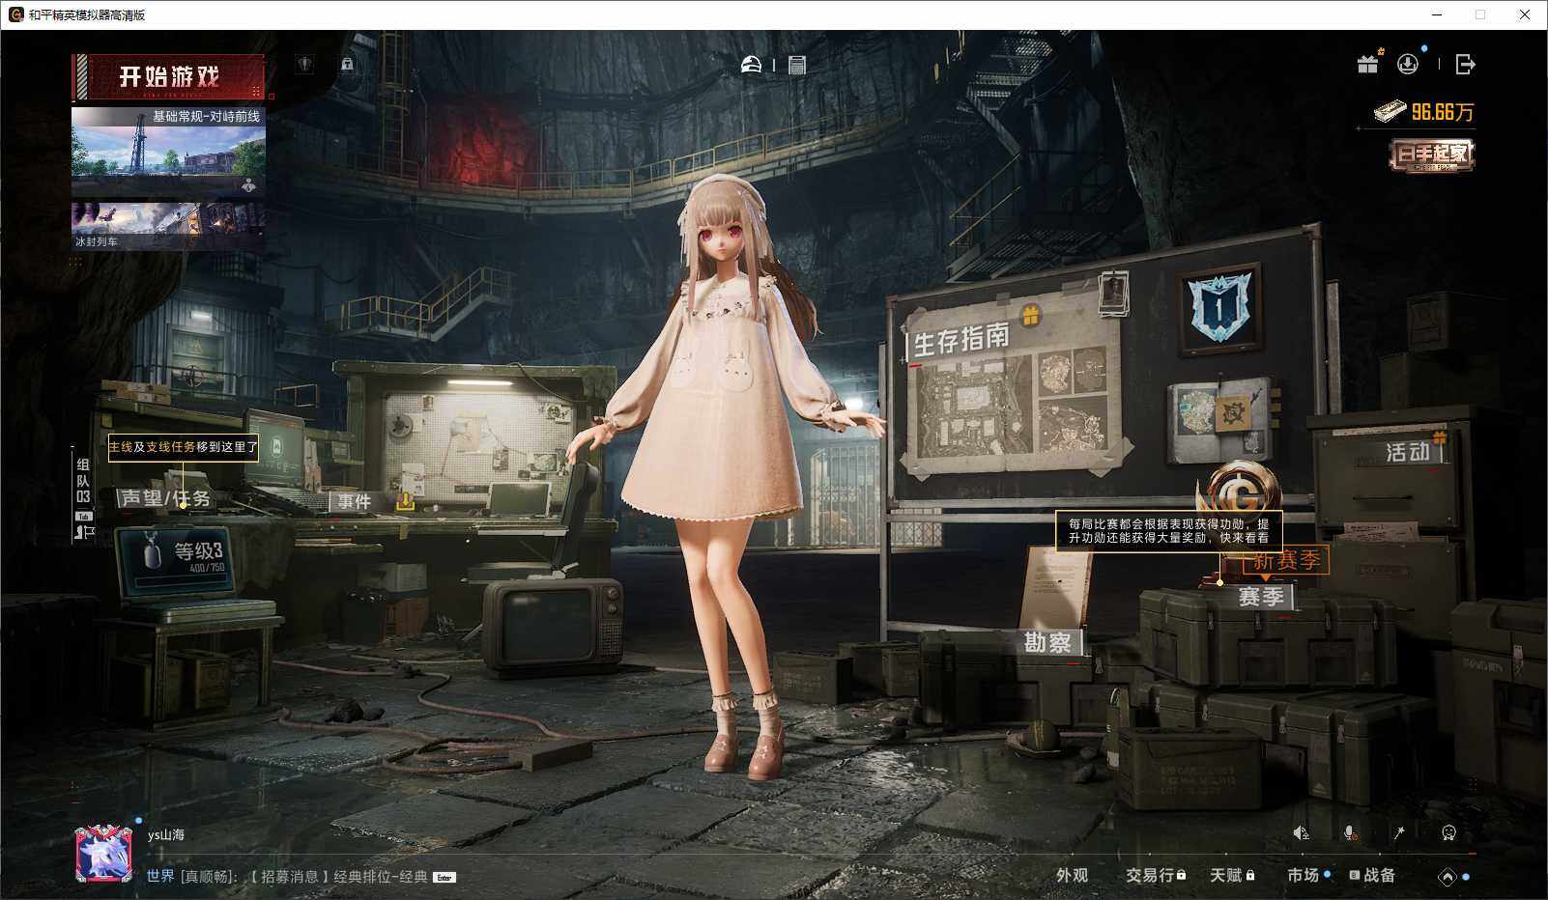1548x900 pixels.
Task: Click the exit door icon
Action: pyautogui.click(x=1465, y=64)
